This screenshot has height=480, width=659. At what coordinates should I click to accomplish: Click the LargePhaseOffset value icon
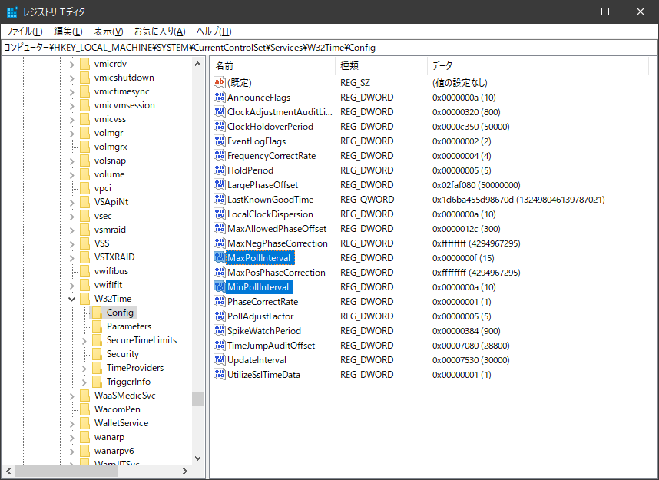click(x=220, y=184)
